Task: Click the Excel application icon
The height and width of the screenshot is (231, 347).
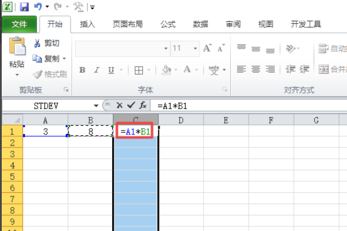Action: click(x=7, y=7)
